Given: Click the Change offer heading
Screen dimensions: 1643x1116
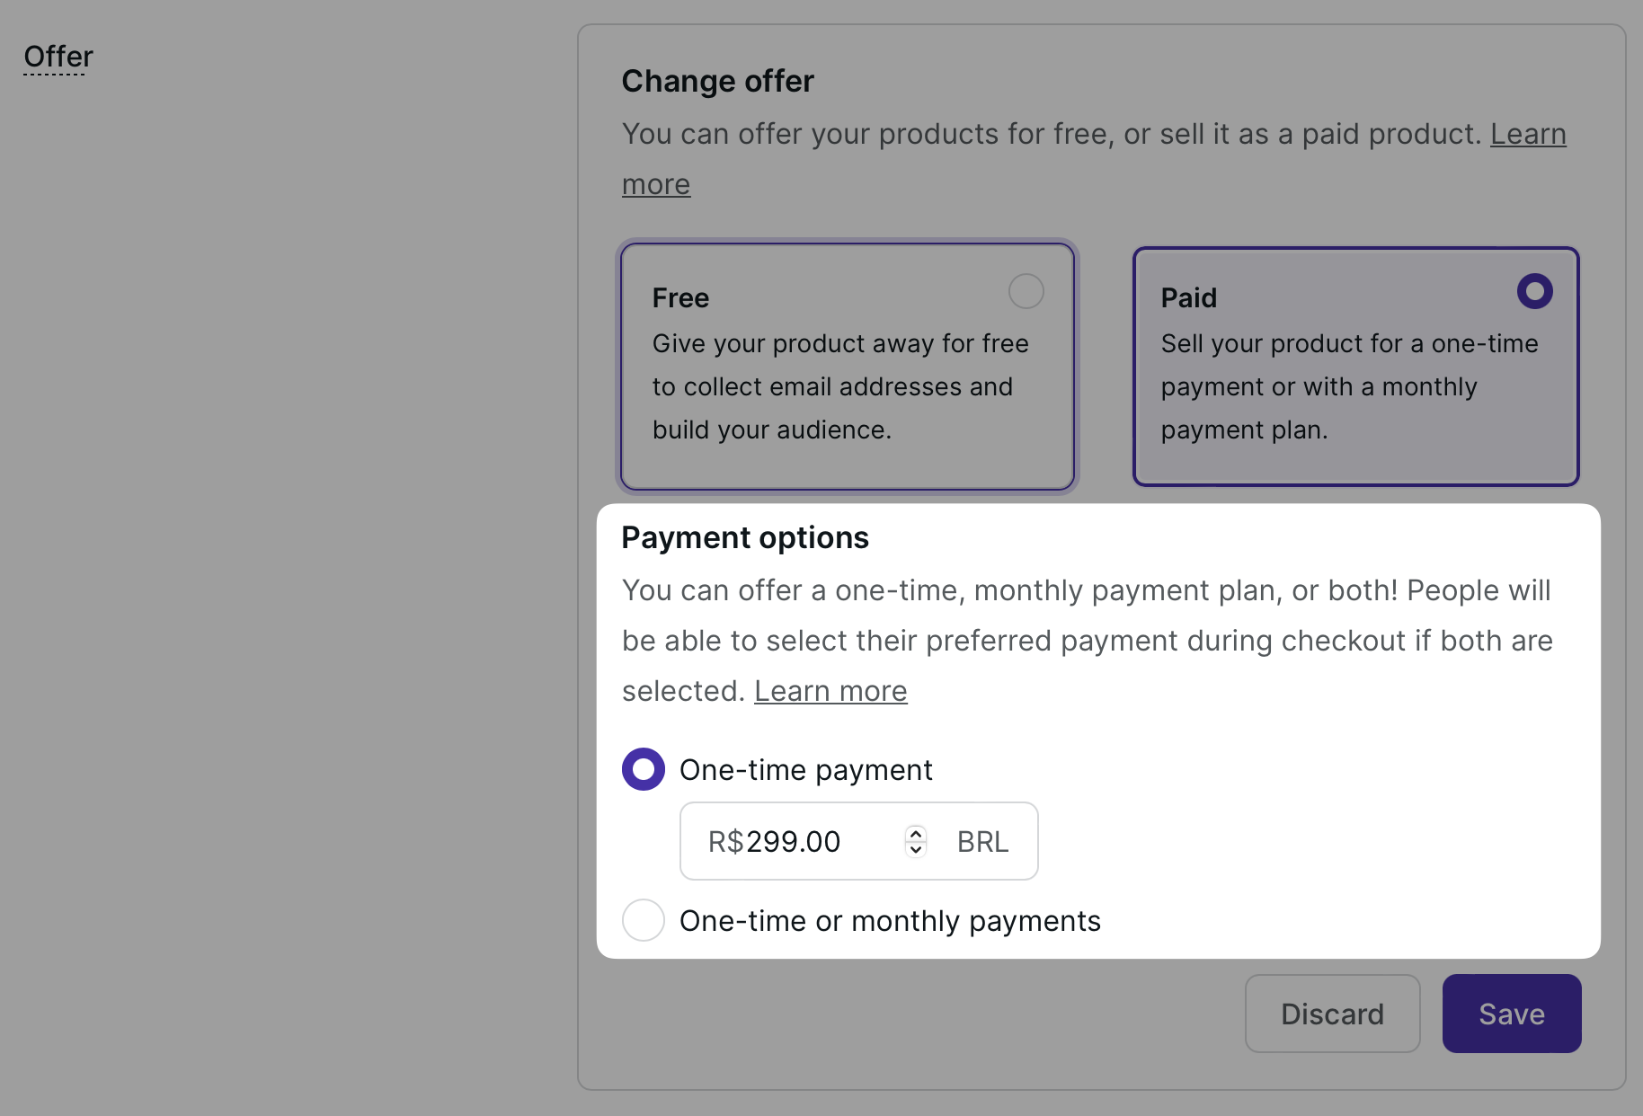Looking at the screenshot, I should coord(717,81).
